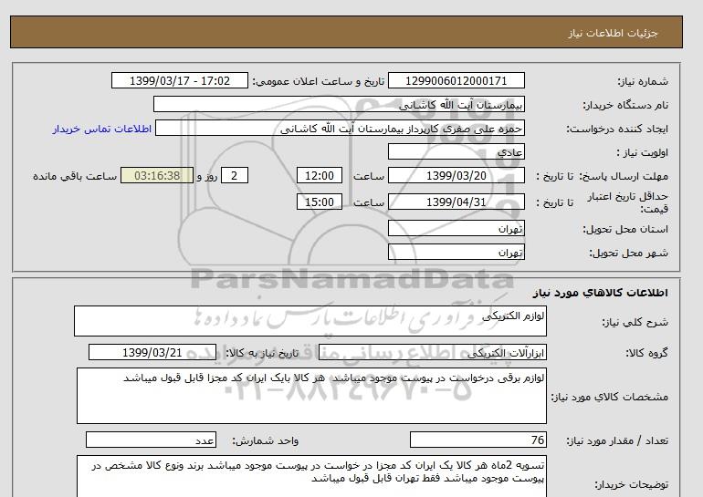Click the توضیحات خریدار label

631,484
